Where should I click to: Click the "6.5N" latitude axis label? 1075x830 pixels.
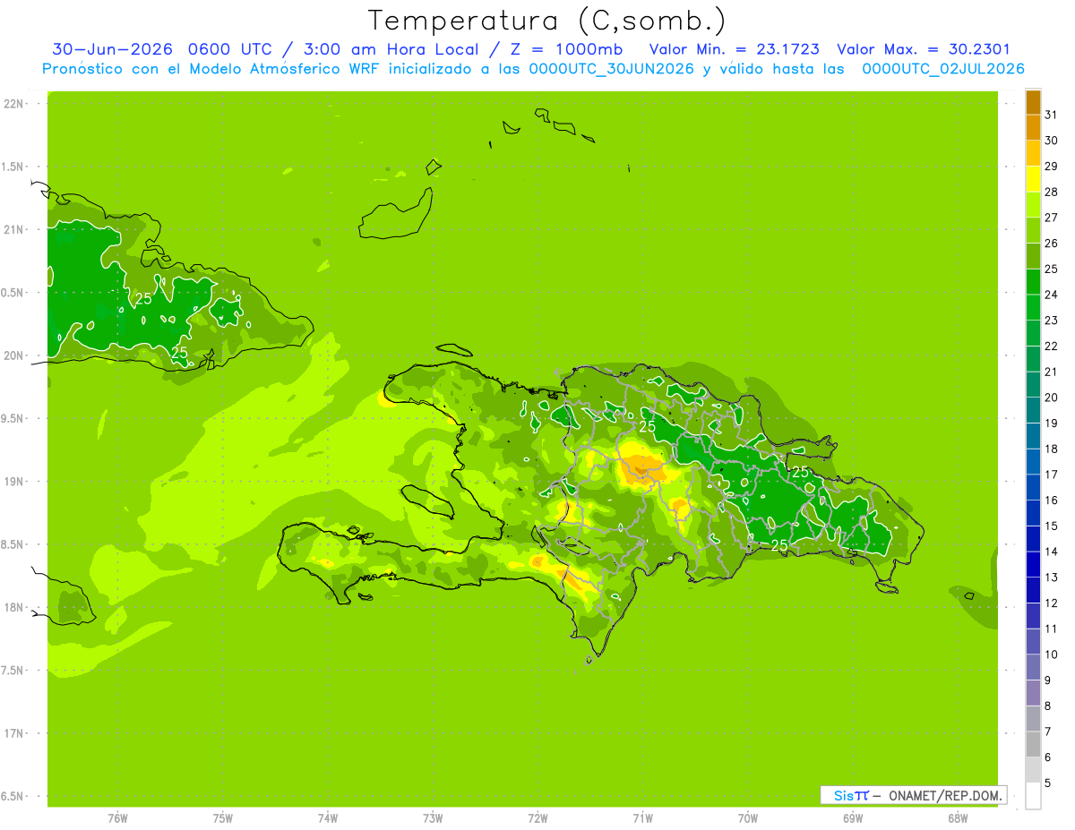[x=13, y=796]
